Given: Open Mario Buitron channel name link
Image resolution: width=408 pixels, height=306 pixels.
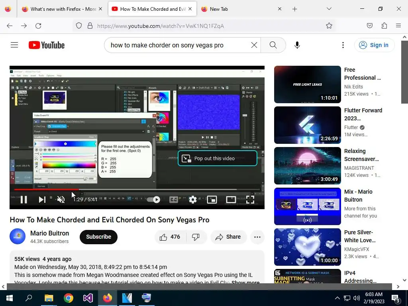Looking at the screenshot, I should pyautogui.click(x=49, y=233).
